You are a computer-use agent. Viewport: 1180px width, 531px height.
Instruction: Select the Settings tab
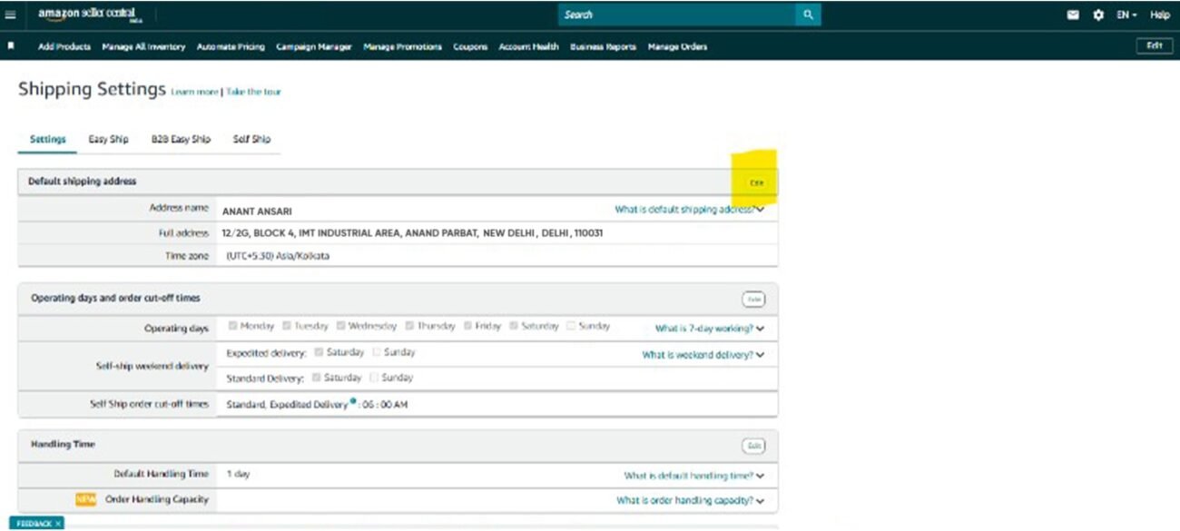coord(47,140)
